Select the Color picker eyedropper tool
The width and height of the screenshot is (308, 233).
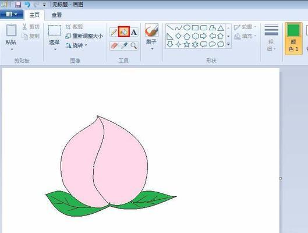coord(124,45)
